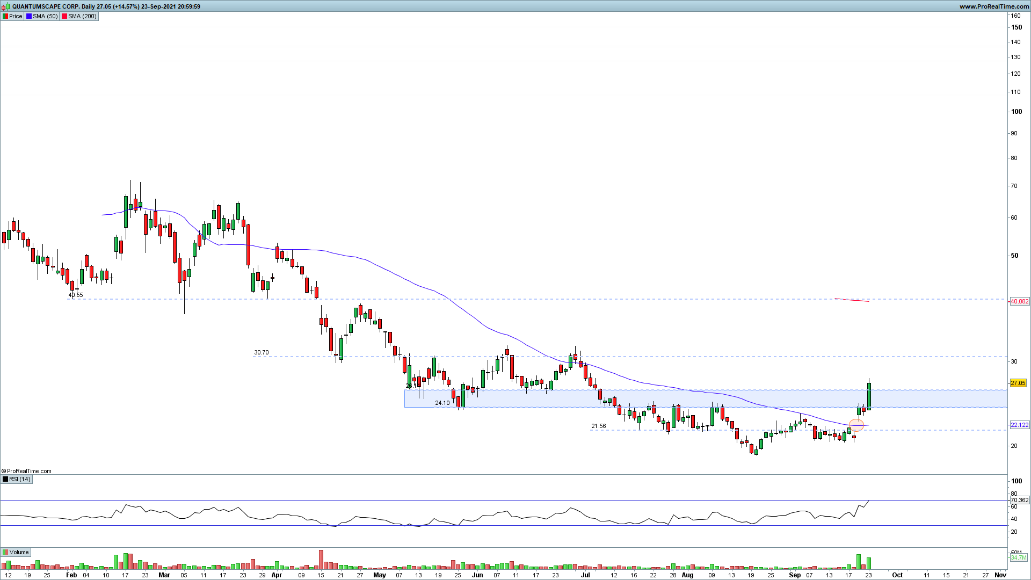Click the red 40.082 SMA value tag
The height and width of the screenshot is (580, 1031).
click(x=1019, y=301)
